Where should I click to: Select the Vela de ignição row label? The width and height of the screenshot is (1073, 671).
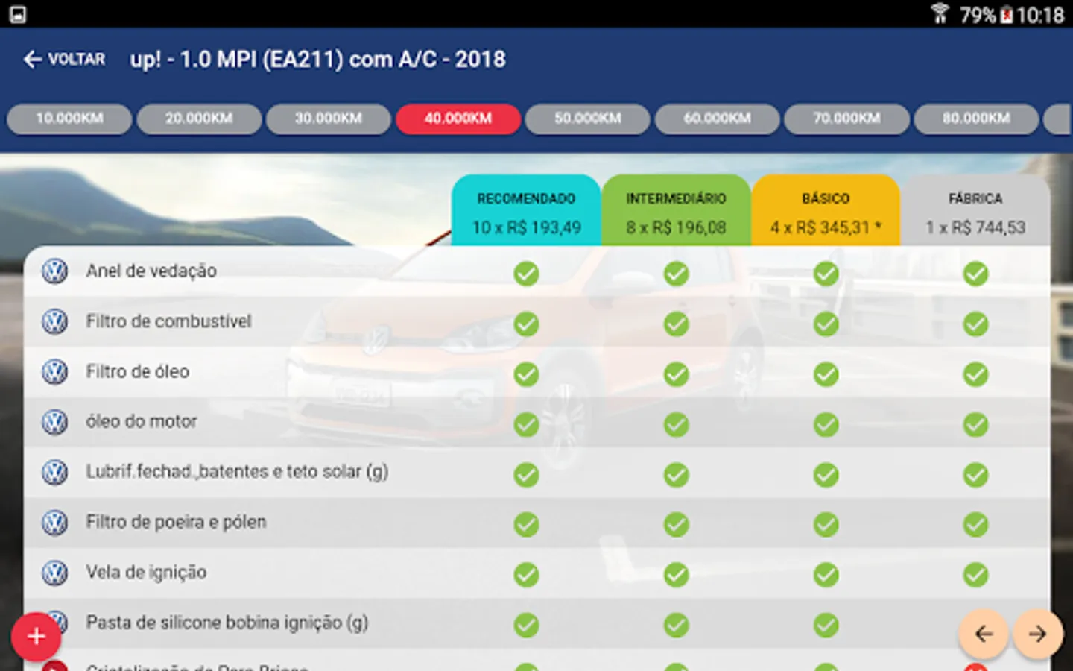click(146, 573)
